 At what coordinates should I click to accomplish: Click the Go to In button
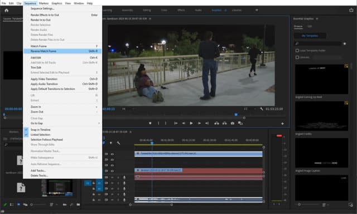coord(176,123)
